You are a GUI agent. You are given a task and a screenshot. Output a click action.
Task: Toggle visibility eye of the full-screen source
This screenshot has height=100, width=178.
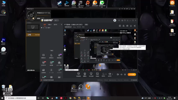(41, 28)
